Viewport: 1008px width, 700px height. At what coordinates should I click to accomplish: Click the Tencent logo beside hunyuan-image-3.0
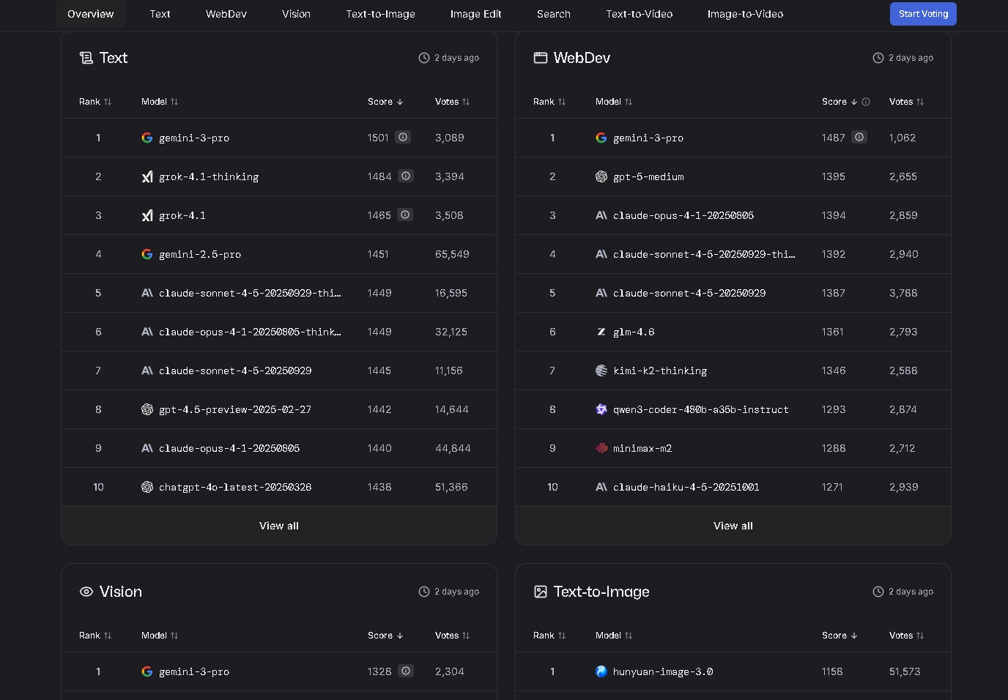tap(601, 671)
